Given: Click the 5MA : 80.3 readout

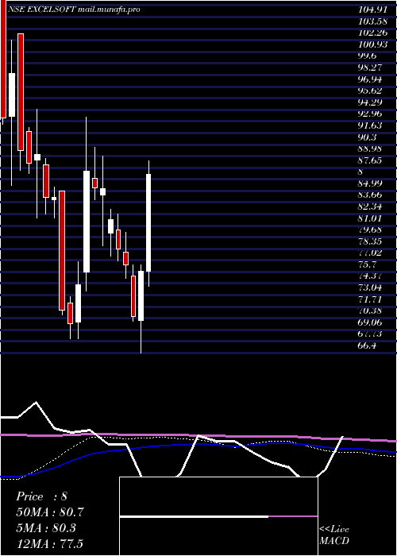Looking at the screenshot, I should (x=46, y=528).
